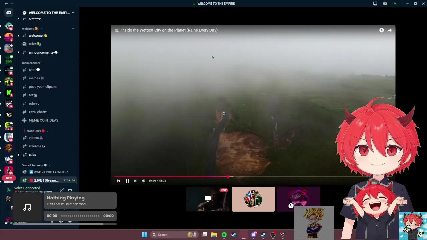This screenshot has width=427, height=240.
Task: Select the (LIVE) Stream... voice channel
Action: pyautogui.click(x=48, y=180)
